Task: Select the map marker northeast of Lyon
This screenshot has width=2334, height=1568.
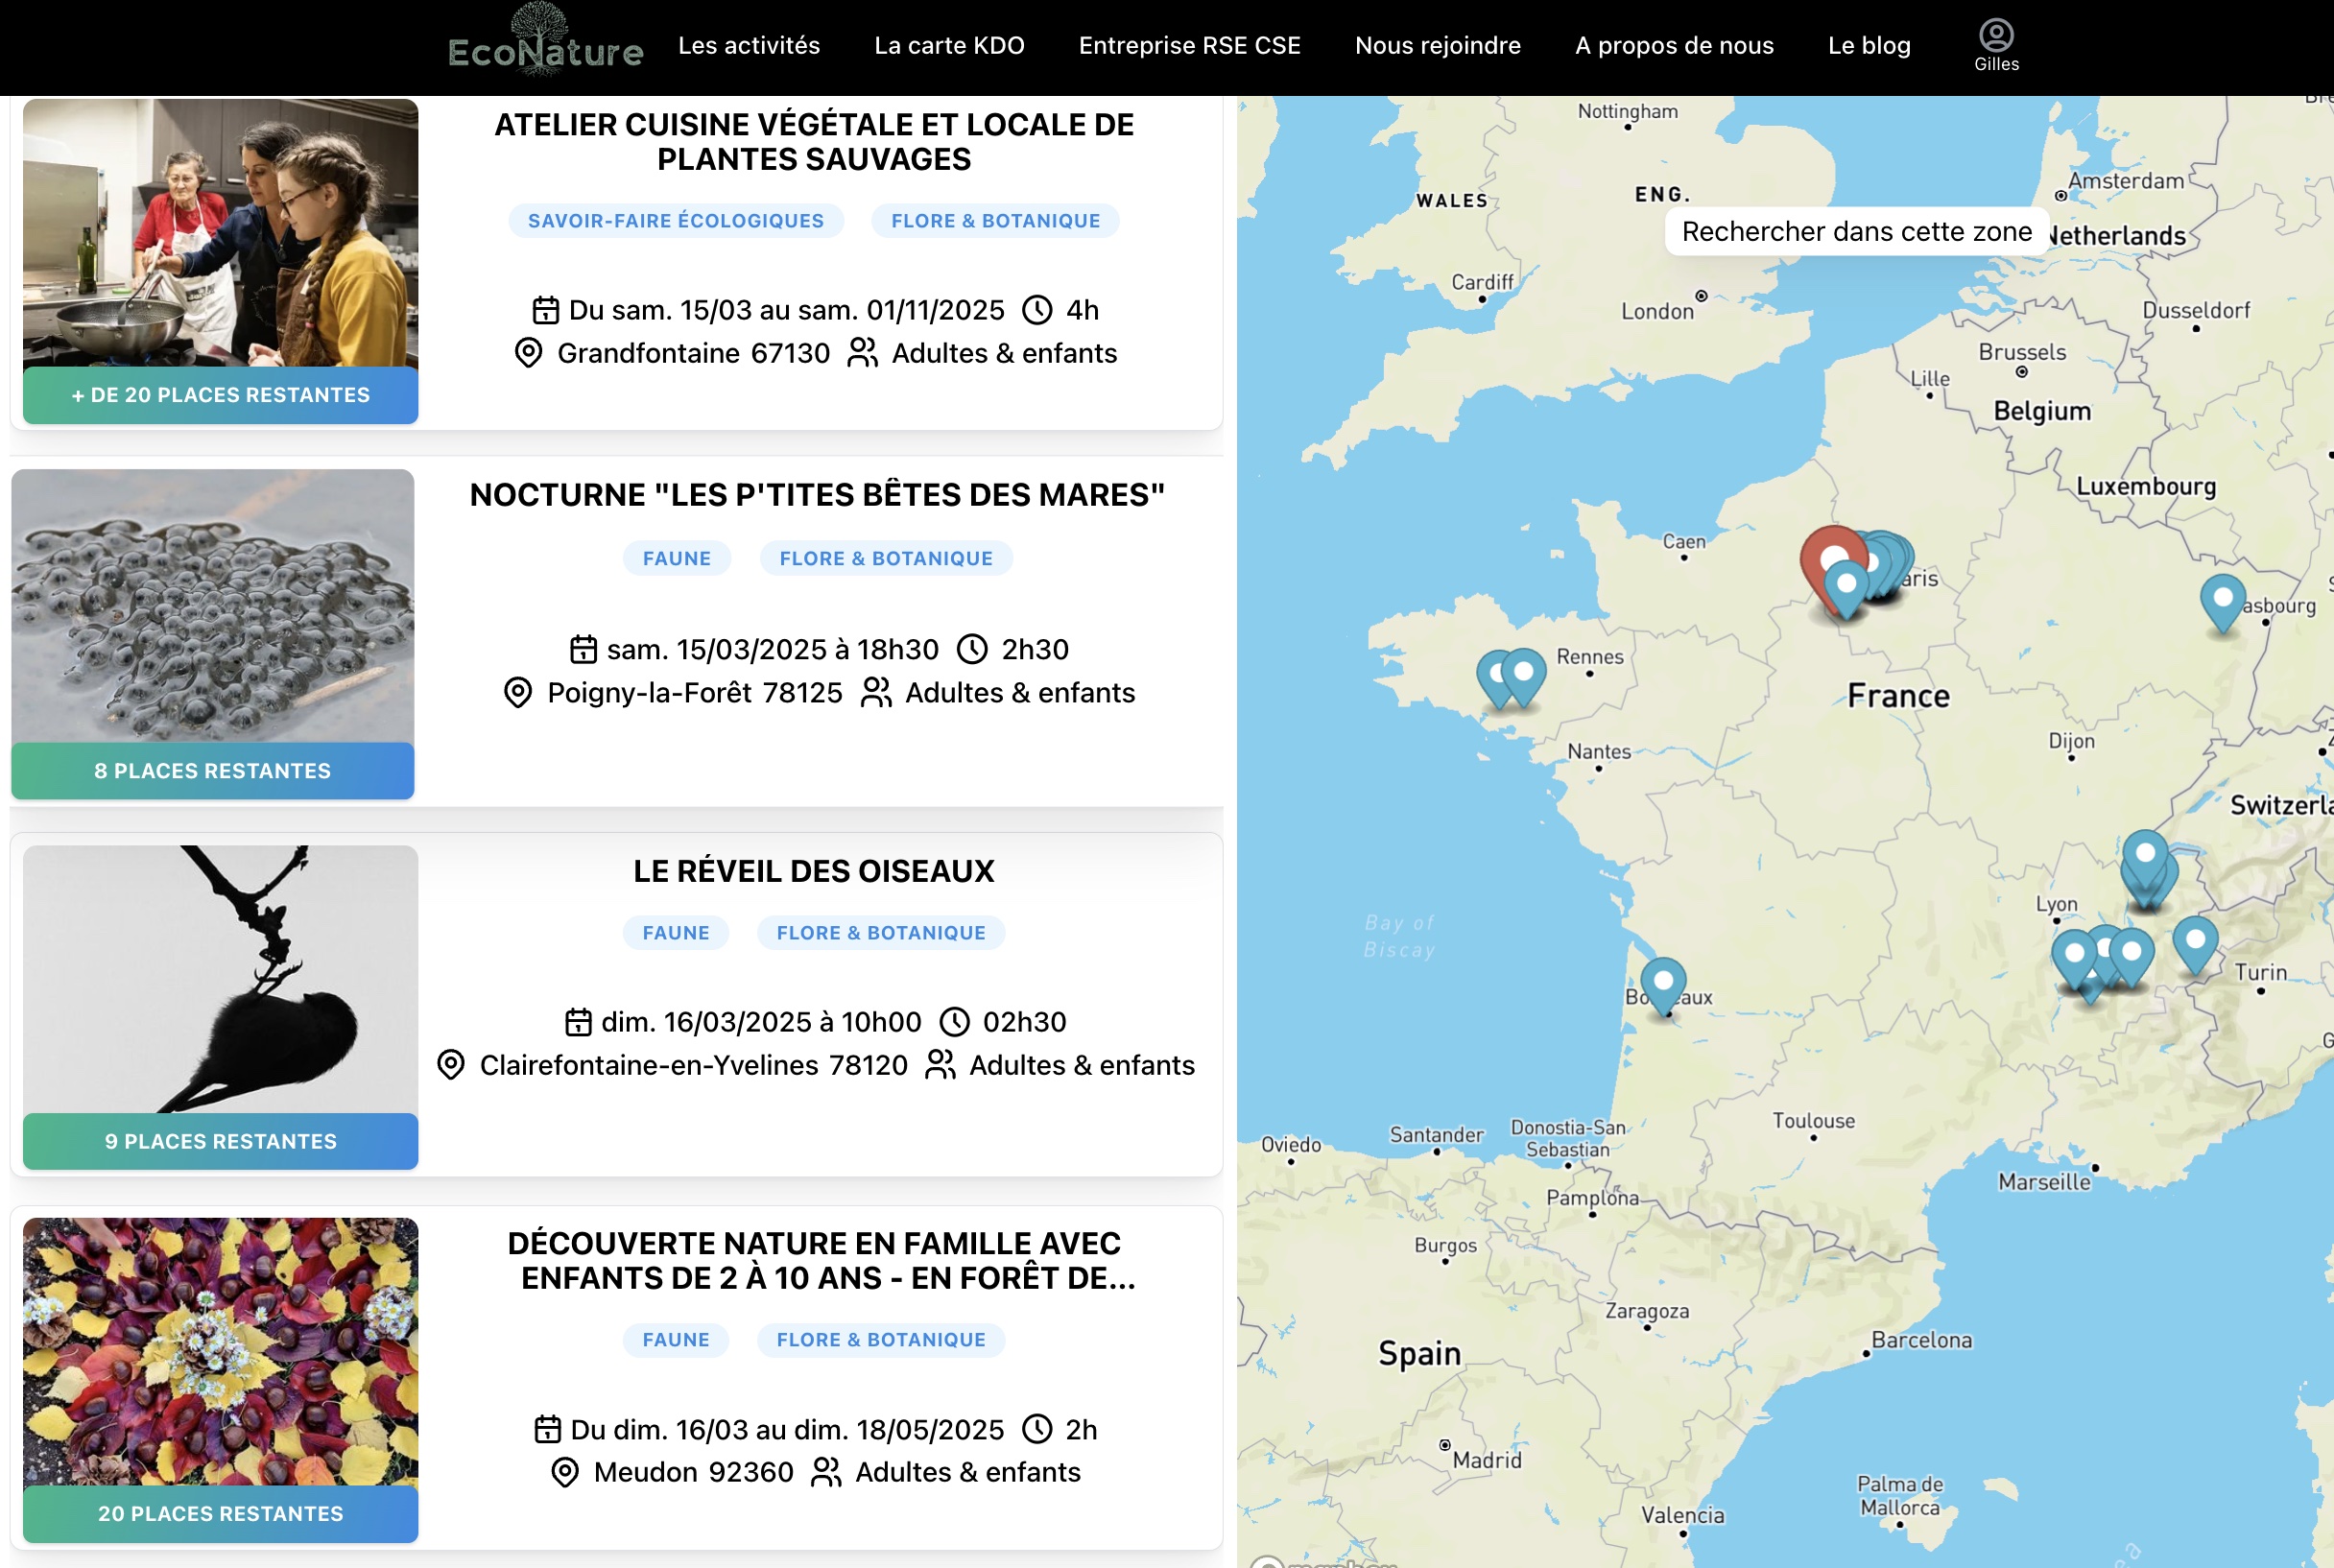Action: point(2145,858)
